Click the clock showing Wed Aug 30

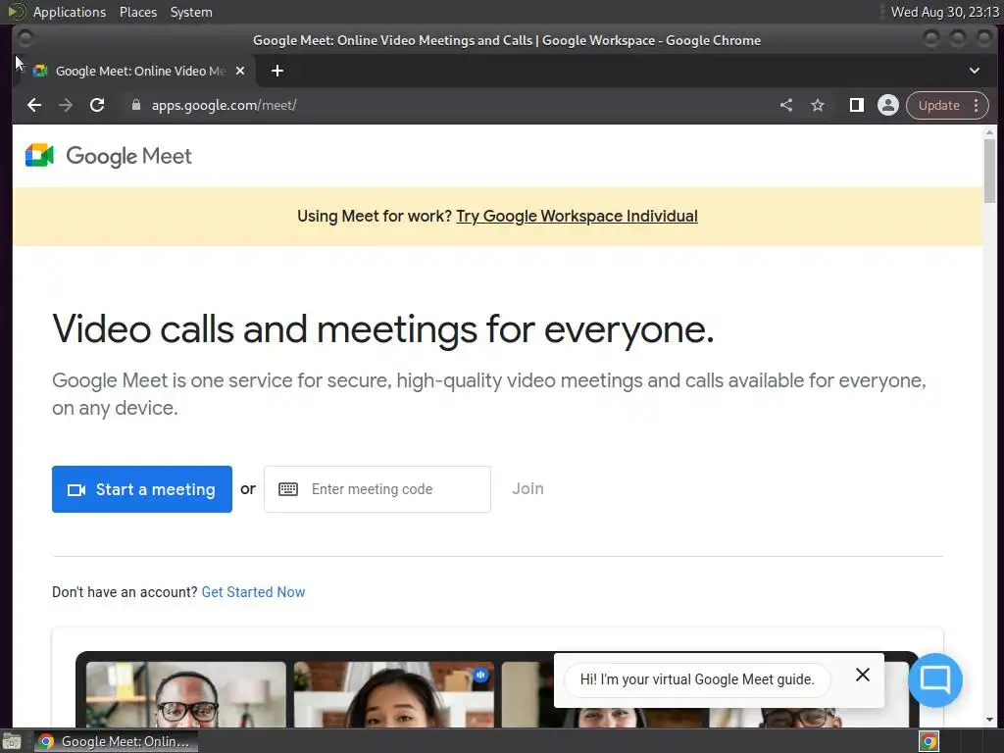[x=944, y=12]
